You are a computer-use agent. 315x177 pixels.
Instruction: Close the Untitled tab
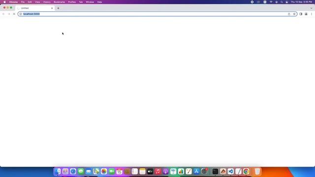pos(52,8)
